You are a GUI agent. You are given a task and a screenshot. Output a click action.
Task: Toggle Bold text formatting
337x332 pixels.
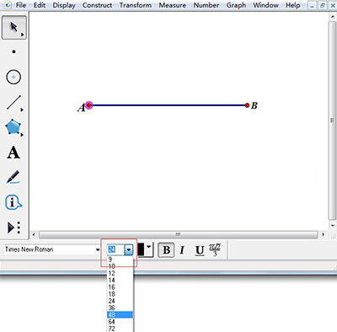point(166,249)
